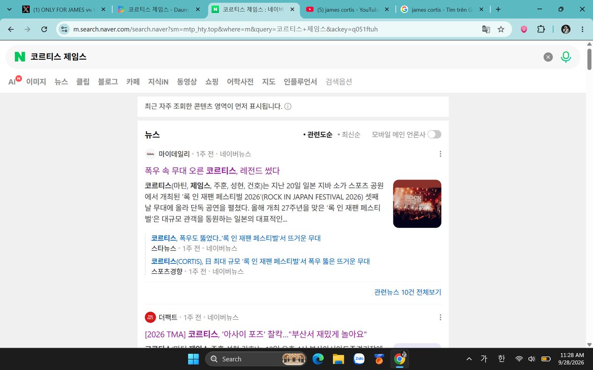
Task: View site information icon in address bar
Action: pyautogui.click(x=64, y=29)
